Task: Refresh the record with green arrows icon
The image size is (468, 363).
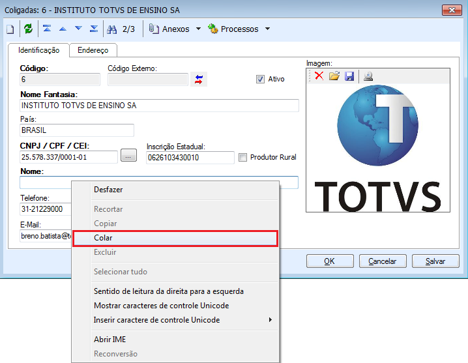Action: point(29,29)
